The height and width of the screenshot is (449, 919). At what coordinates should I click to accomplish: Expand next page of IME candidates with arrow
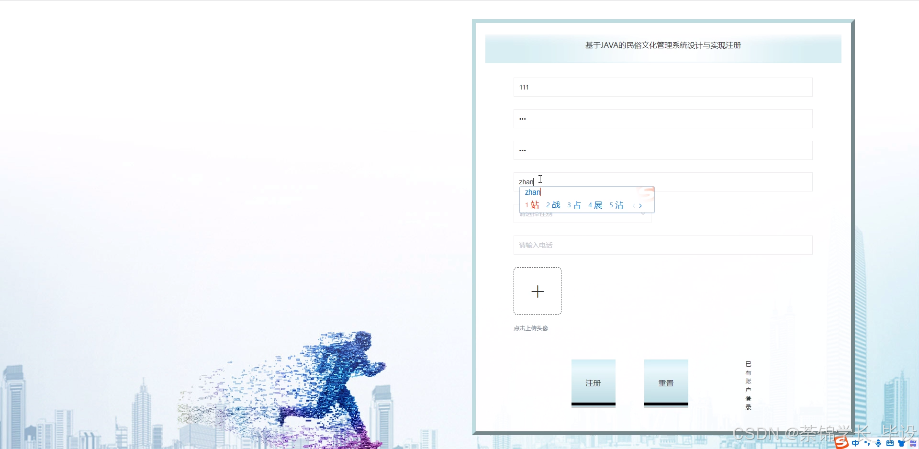click(640, 205)
